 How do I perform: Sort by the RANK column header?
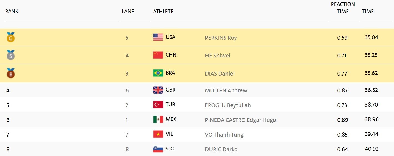pos(12,12)
